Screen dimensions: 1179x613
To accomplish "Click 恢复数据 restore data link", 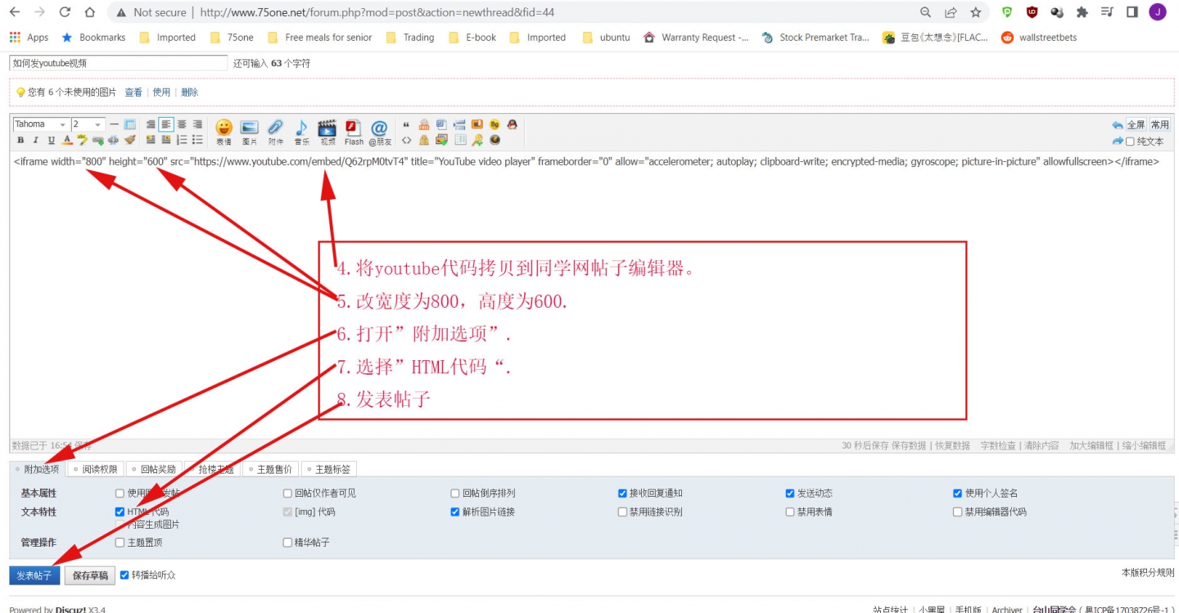I will point(953,446).
